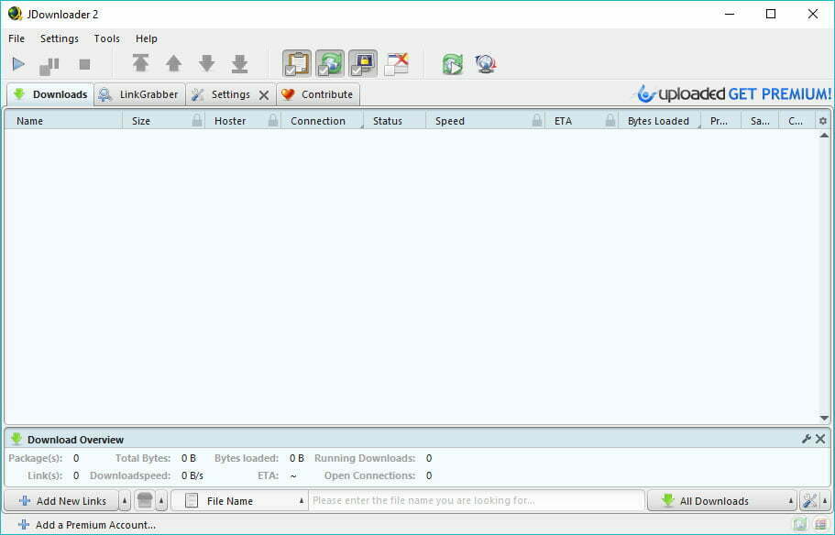Move selection to bottom of list

click(x=239, y=64)
